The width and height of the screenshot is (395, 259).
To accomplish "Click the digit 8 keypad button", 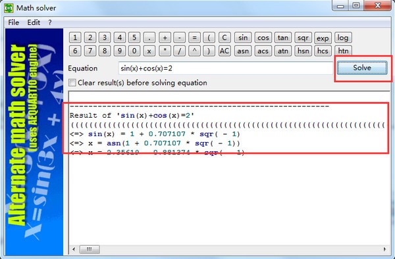I will (x=105, y=51).
